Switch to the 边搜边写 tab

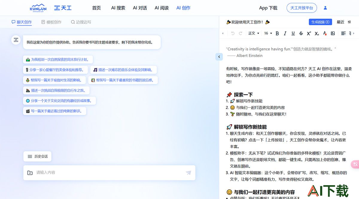coord(81,22)
